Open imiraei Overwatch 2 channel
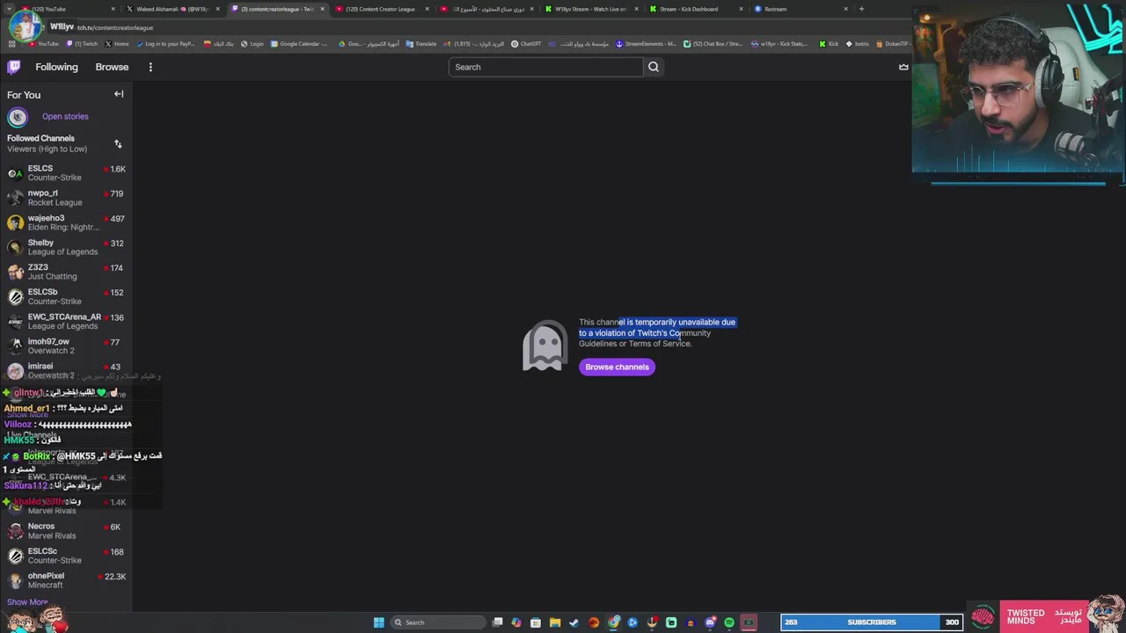The height and width of the screenshot is (633, 1126). pos(66,370)
